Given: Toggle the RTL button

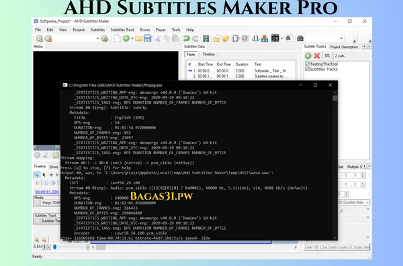Looking at the screenshot, I should point(327,56).
